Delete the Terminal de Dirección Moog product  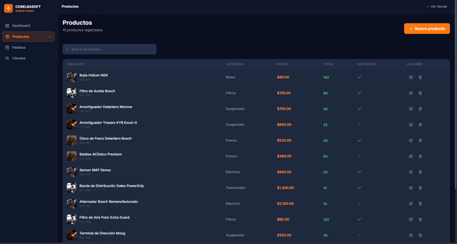pos(420,236)
